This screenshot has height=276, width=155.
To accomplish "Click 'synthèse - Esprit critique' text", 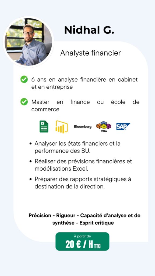I will click(83, 223).
